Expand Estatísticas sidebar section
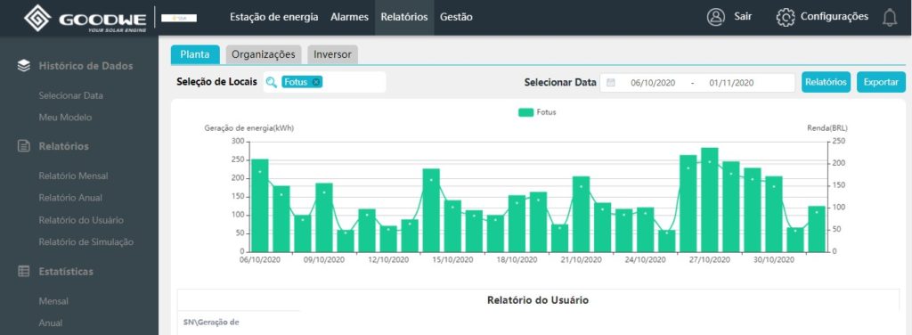912x335 pixels. point(66,271)
